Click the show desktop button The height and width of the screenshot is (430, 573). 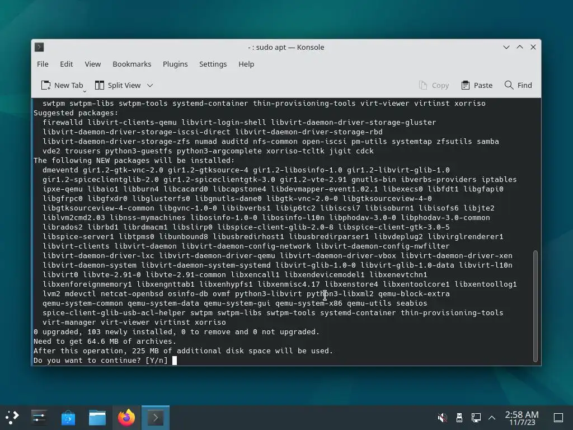point(558,417)
